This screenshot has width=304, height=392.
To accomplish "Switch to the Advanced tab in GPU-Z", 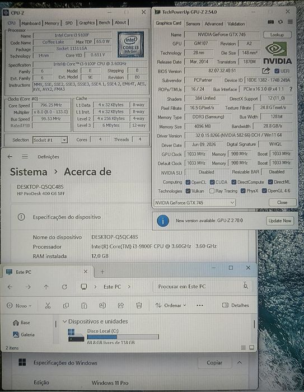I will (214, 24).
